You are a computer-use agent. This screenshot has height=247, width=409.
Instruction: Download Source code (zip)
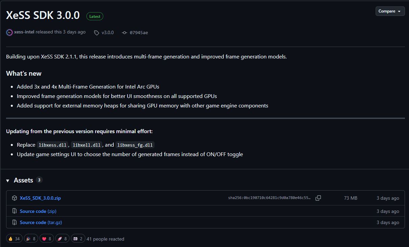38,211
